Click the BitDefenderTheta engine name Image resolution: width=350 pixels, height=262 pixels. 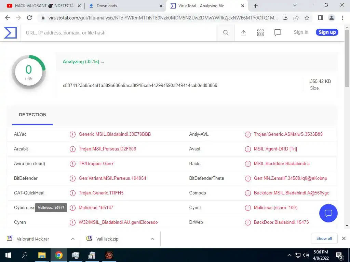click(206, 178)
